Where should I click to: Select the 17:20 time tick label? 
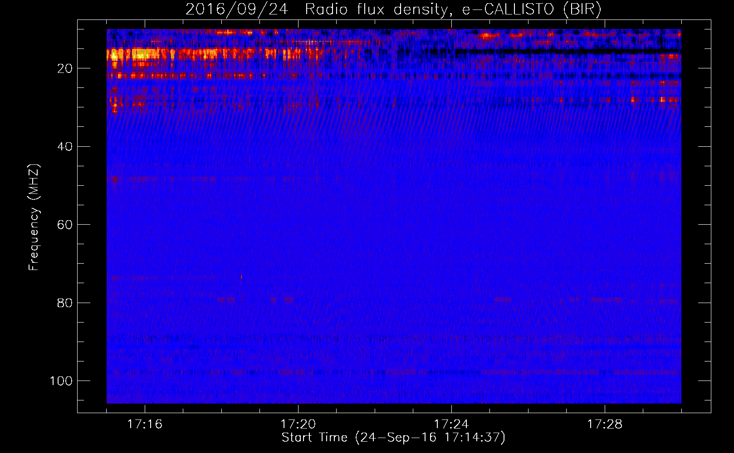pos(298,424)
